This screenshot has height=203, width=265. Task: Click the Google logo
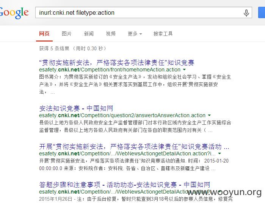click(14, 13)
